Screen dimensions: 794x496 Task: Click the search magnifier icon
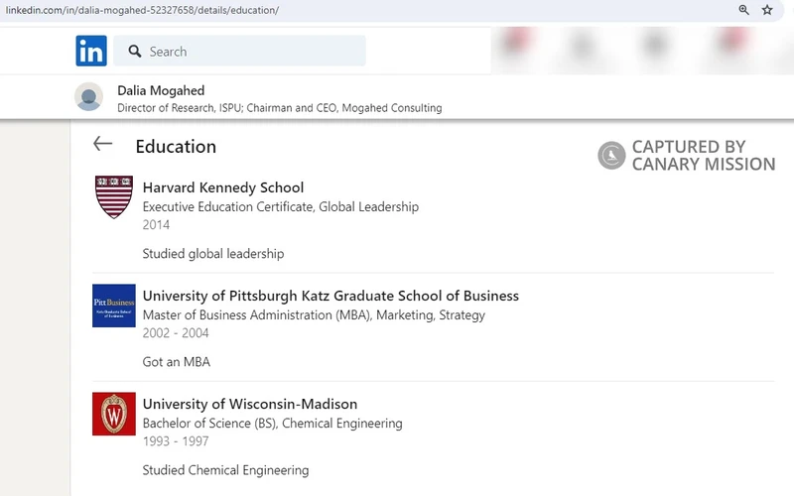(x=135, y=52)
